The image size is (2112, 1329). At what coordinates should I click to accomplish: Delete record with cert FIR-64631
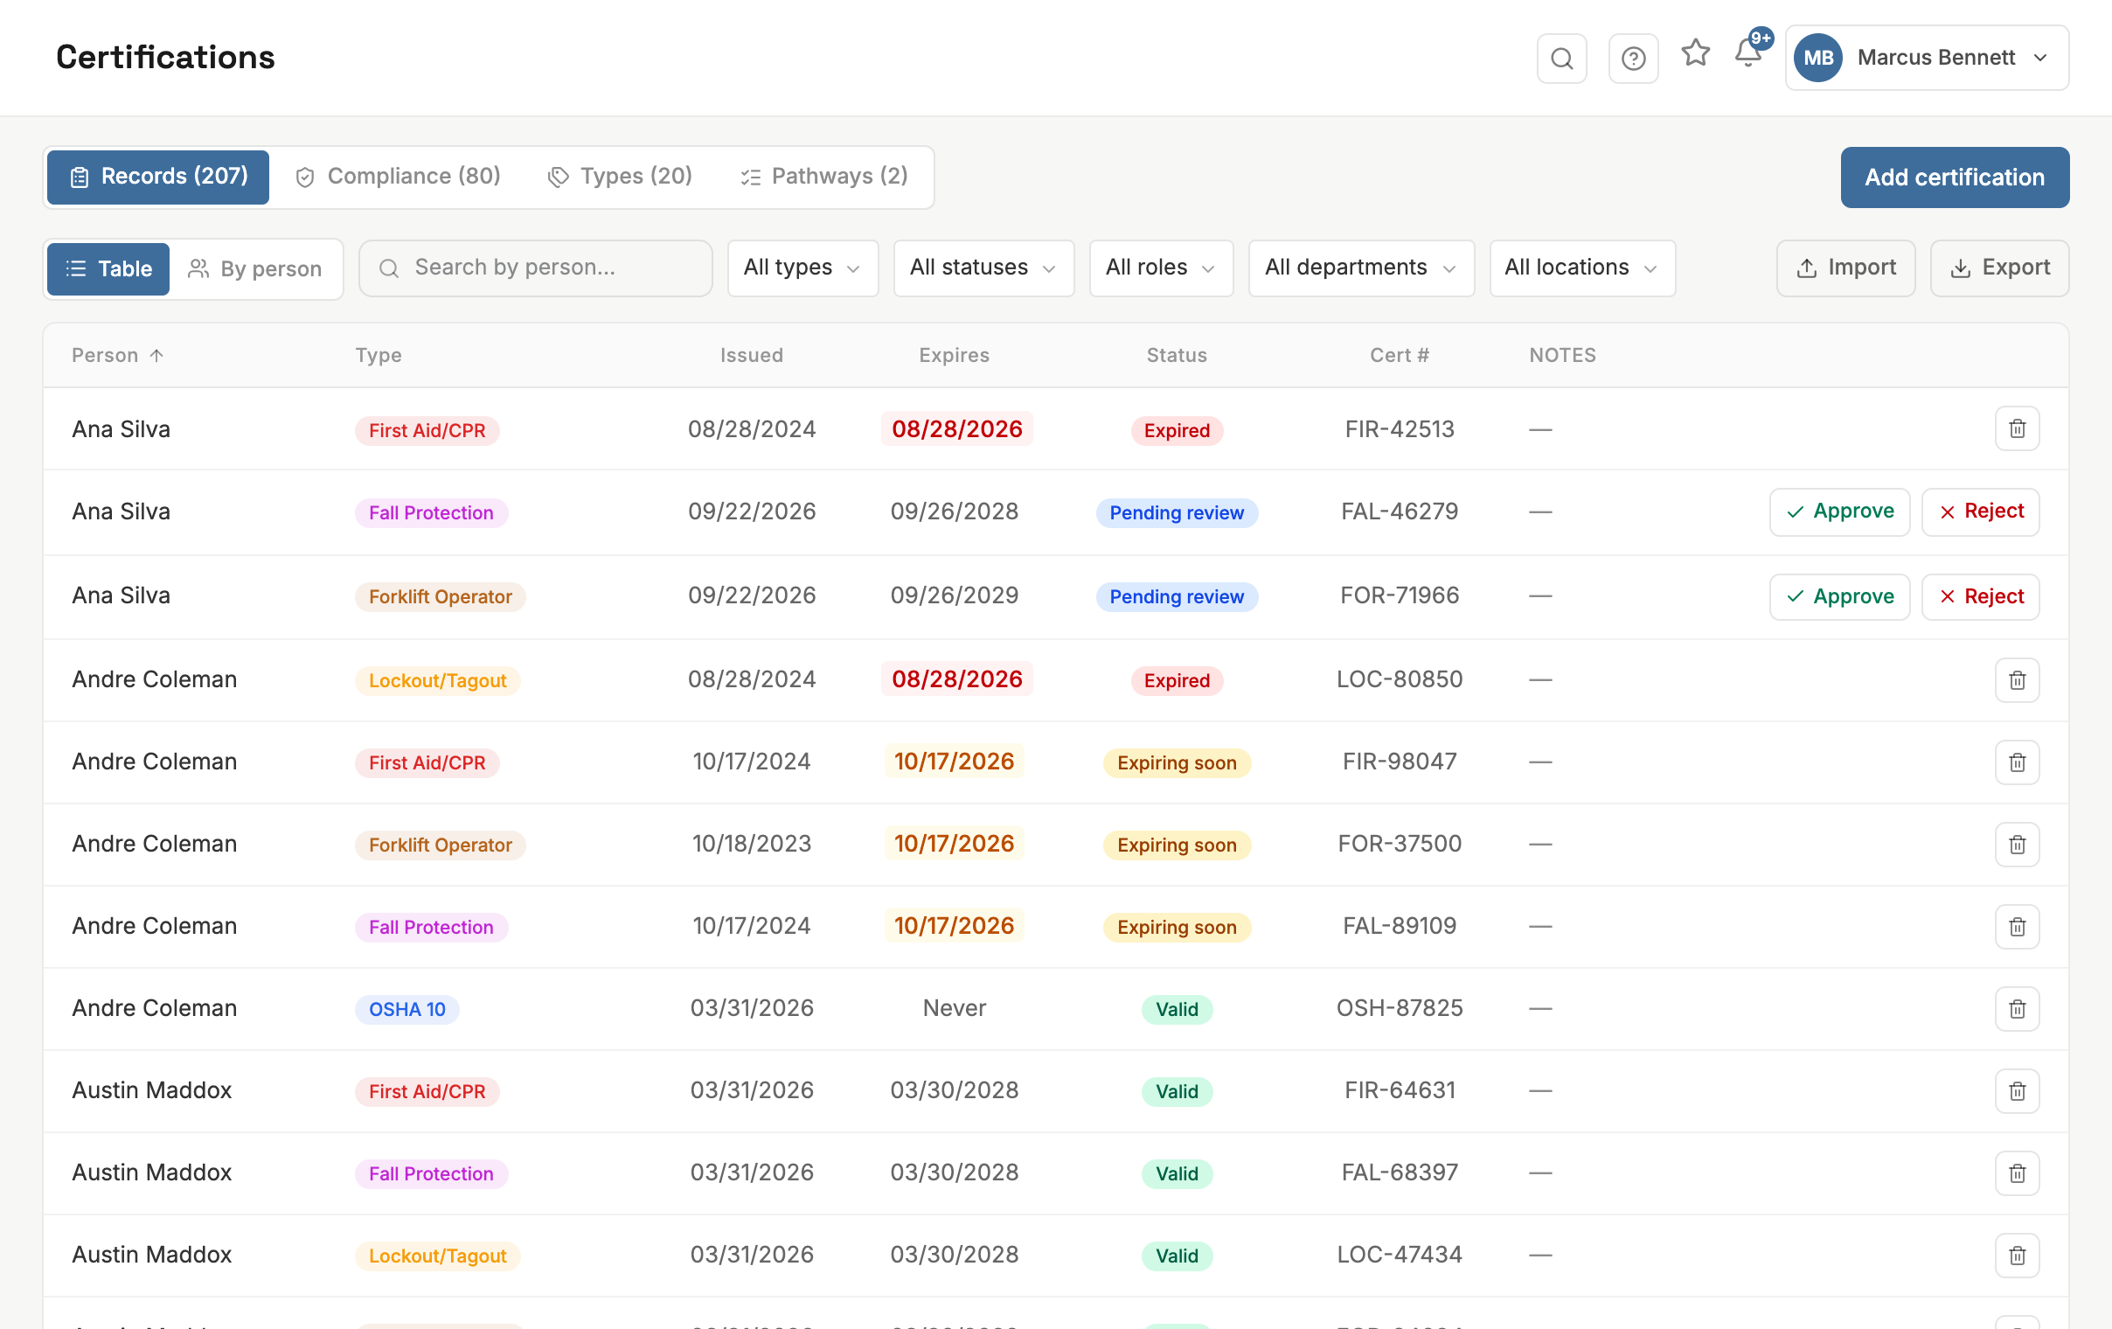click(x=2017, y=1090)
